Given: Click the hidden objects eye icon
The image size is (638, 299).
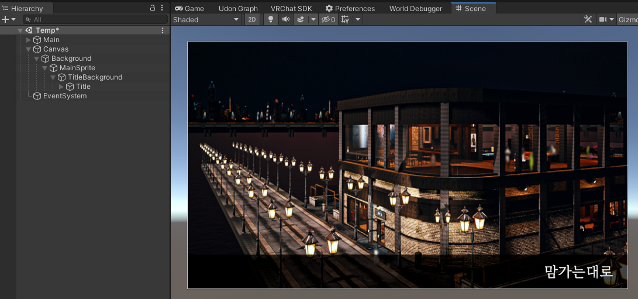Looking at the screenshot, I should (328, 19).
